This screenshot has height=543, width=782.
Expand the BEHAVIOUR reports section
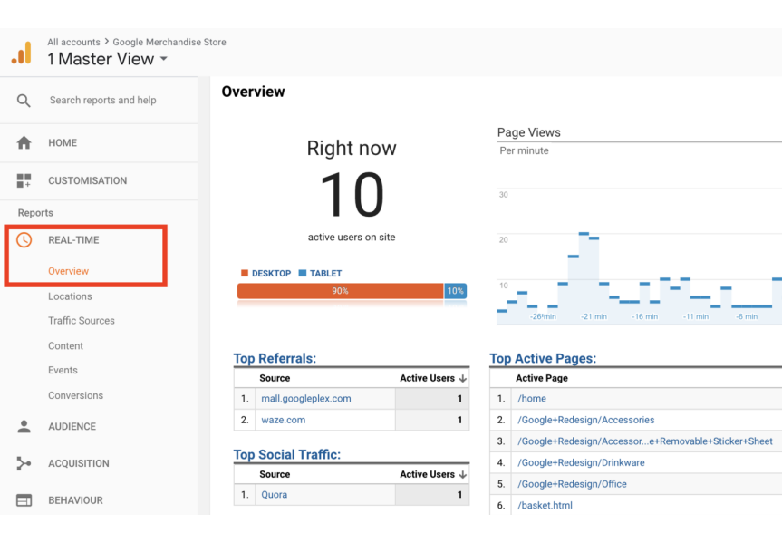click(75, 500)
